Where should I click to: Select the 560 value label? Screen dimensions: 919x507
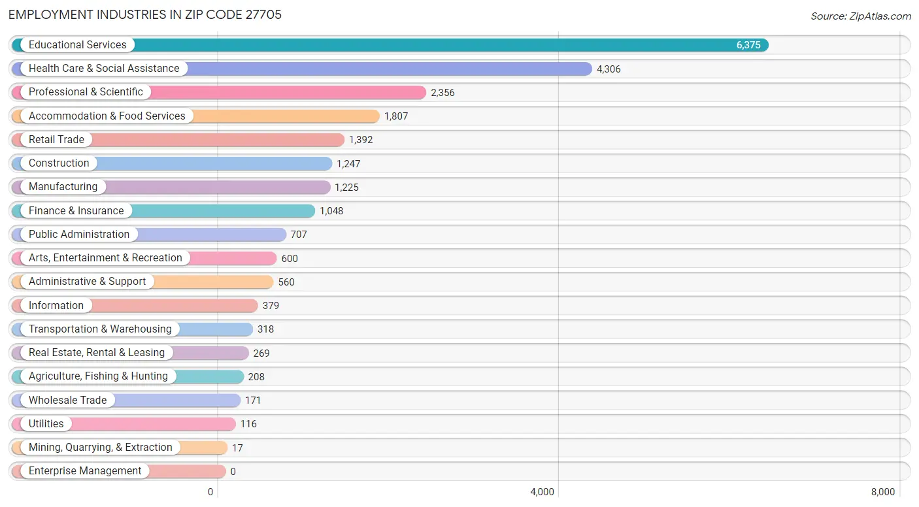286,282
